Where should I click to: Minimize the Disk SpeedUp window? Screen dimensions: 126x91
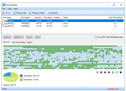107,5
